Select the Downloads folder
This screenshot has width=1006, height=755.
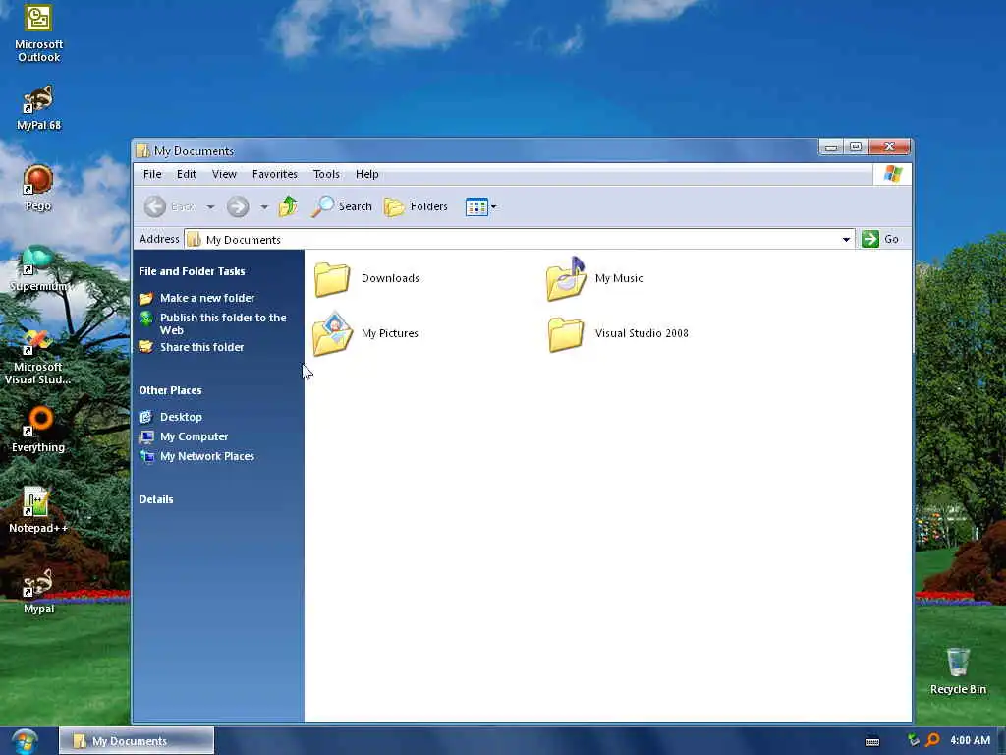(366, 278)
